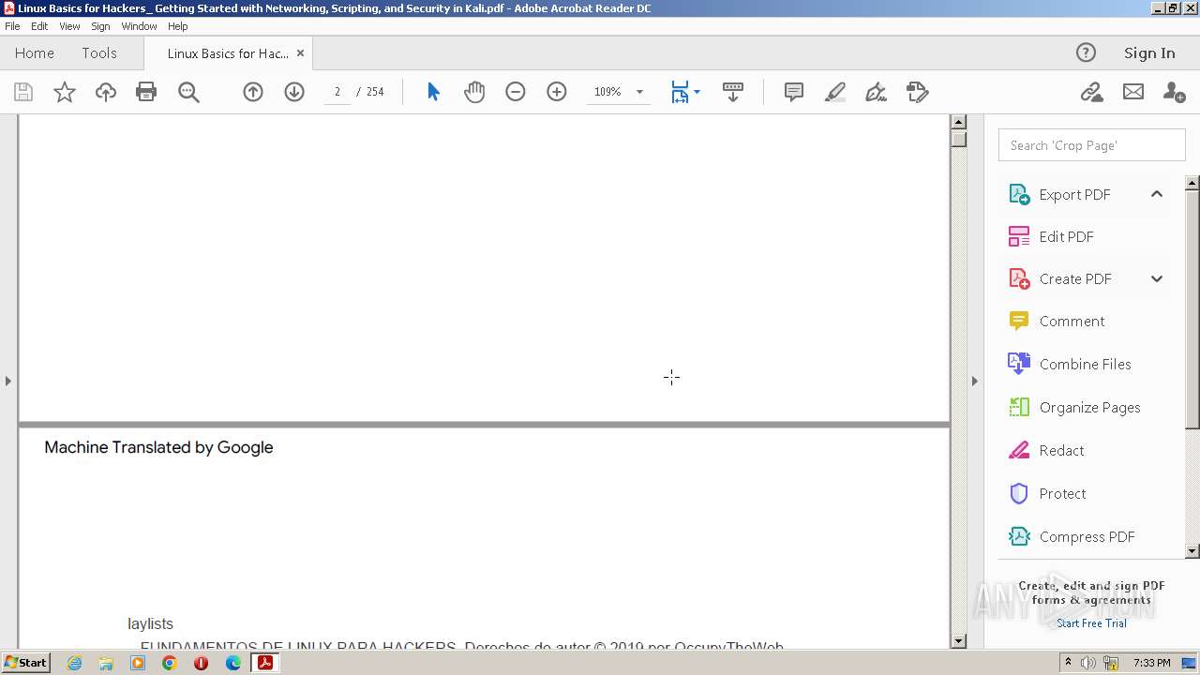
Task: Click the document vertical scrollbar thumb
Action: click(958, 139)
